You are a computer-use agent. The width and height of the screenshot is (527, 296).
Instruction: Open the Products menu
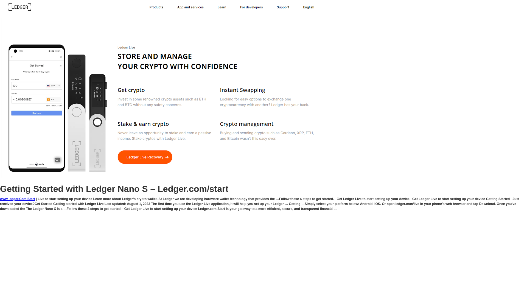(x=156, y=7)
